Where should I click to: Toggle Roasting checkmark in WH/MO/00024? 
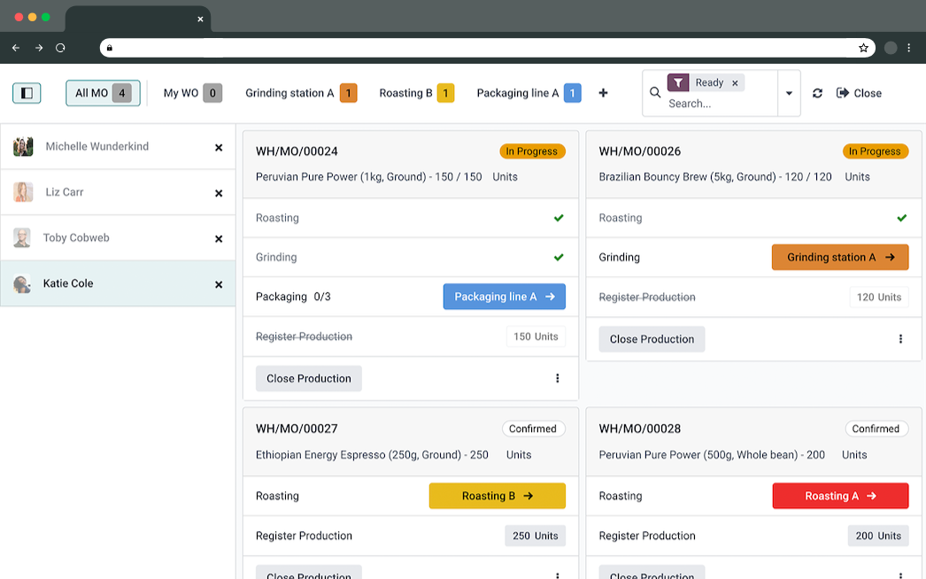point(559,218)
